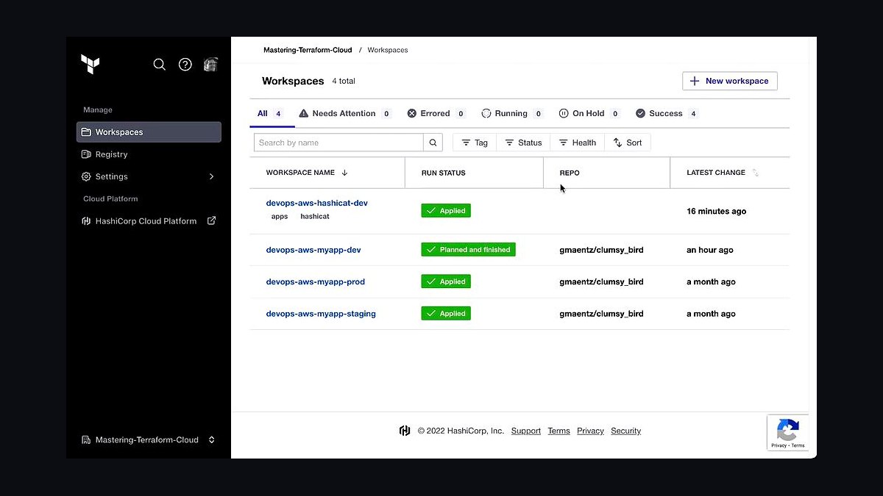Screen dimensions: 883x496
Task: Select the On Hold tab
Action: click(589, 114)
